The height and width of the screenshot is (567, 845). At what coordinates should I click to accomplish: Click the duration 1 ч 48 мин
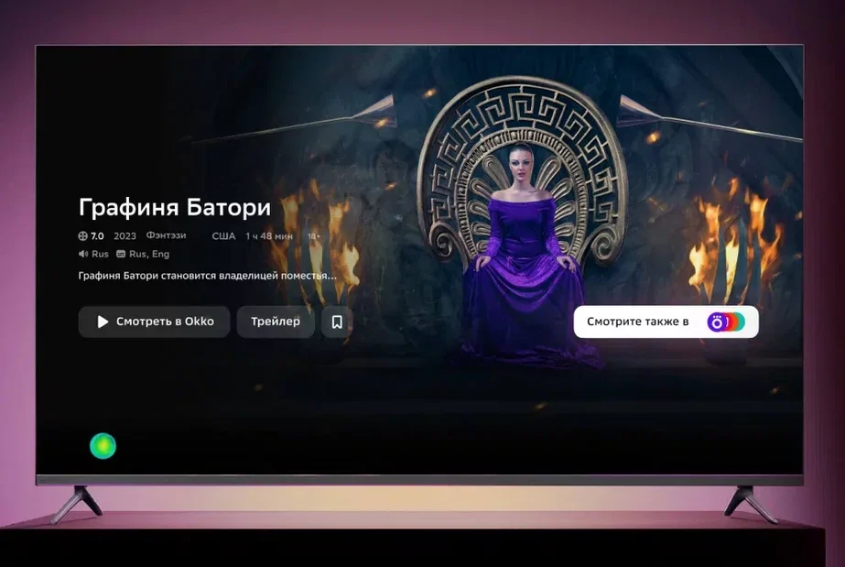(269, 236)
